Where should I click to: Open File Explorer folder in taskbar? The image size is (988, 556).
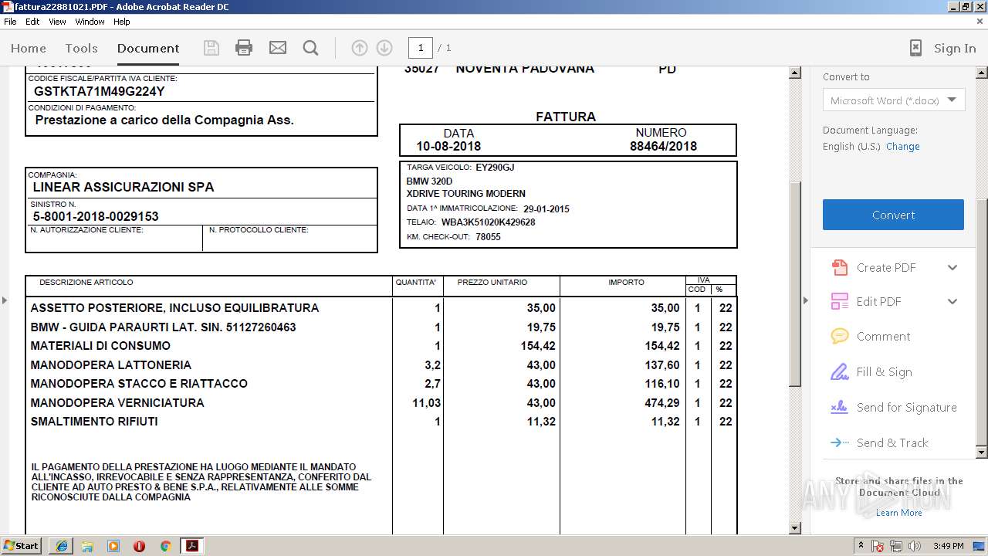tap(87, 546)
